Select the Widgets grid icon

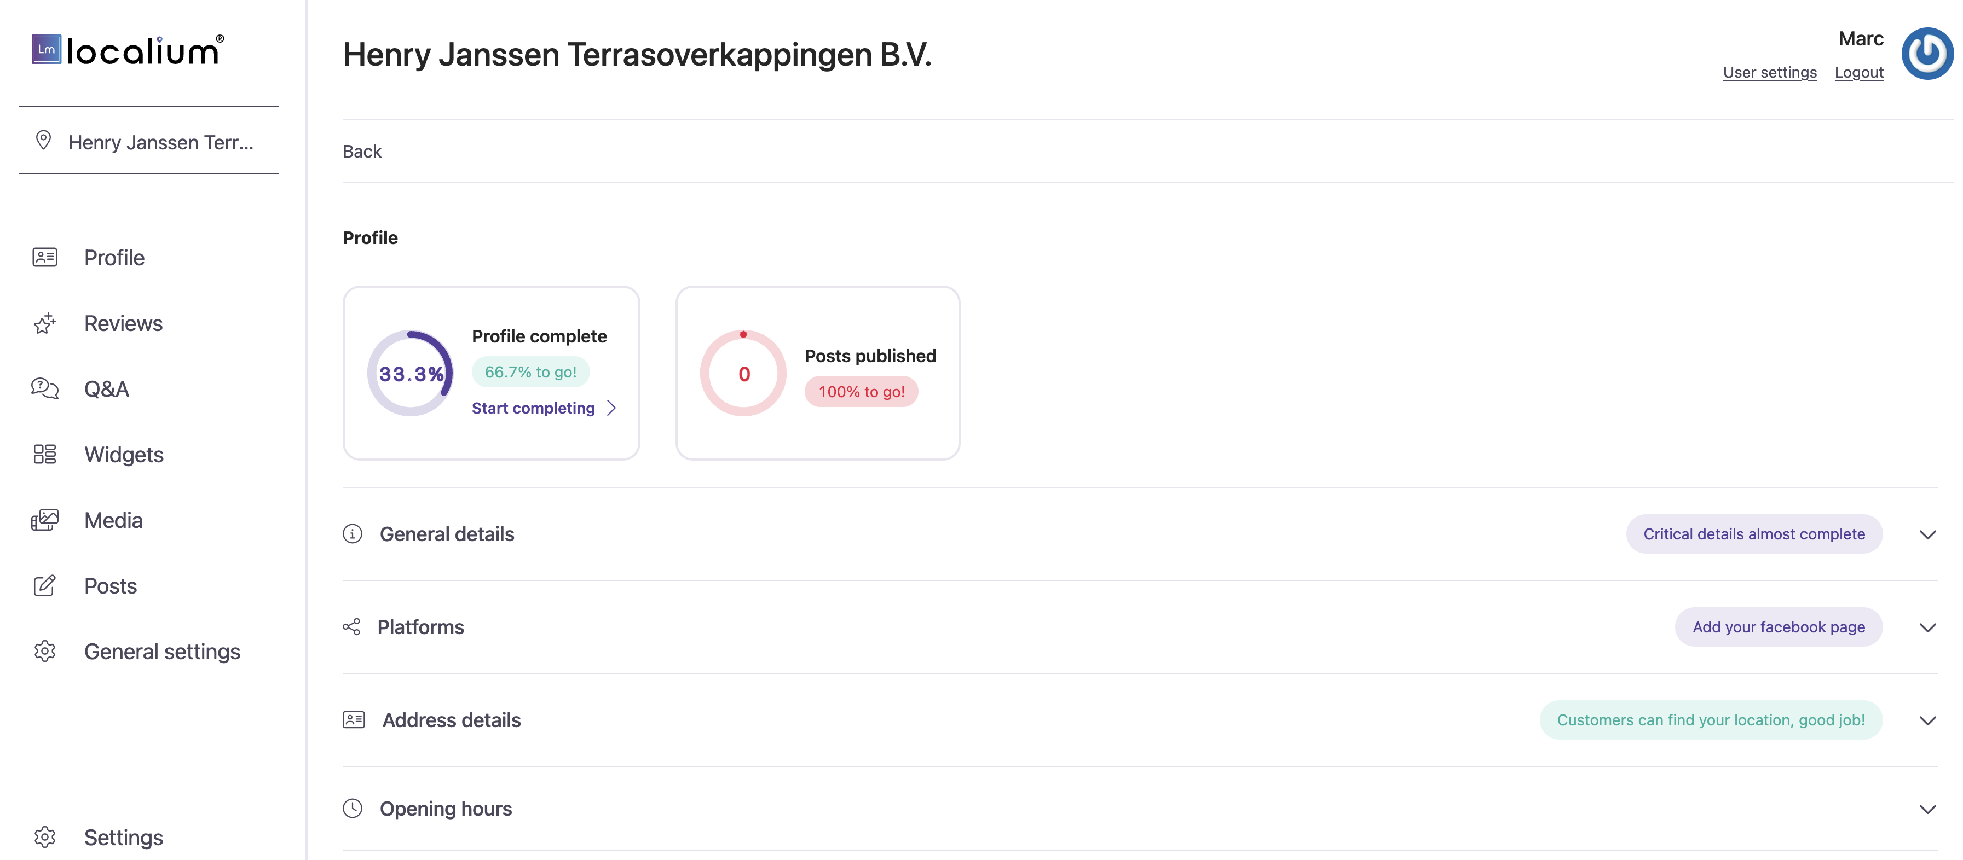pos(45,454)
